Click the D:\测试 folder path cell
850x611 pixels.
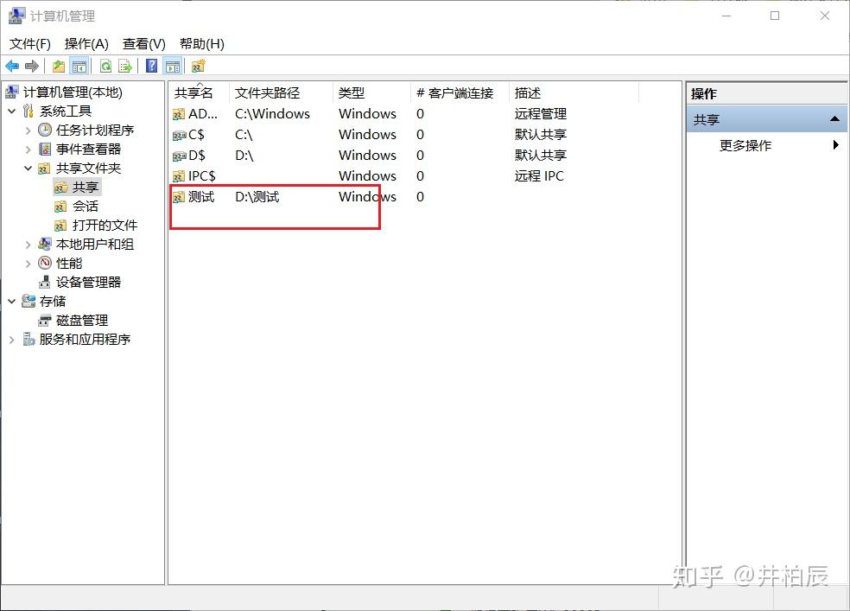257,197
